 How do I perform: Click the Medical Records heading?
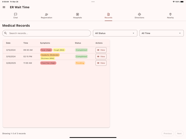16,25
